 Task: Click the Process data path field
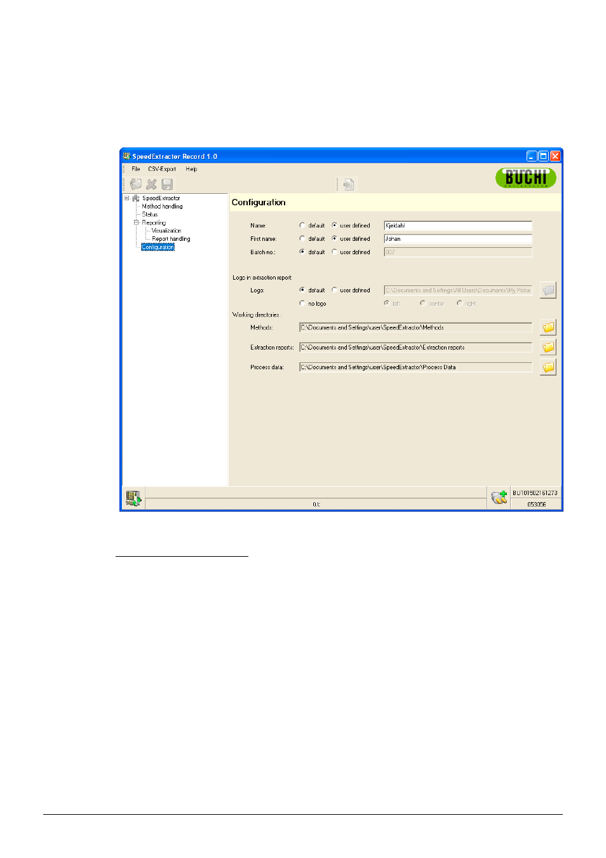coord(415,367)
